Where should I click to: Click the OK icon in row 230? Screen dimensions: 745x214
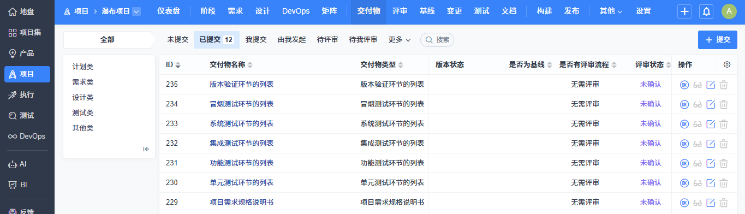(684, 183)
